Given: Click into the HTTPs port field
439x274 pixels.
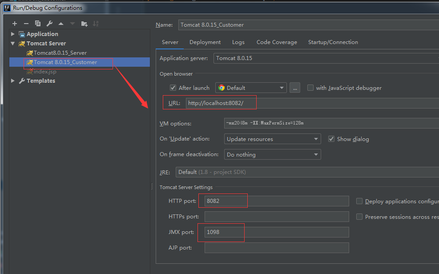Looking at the screenshot, I should (277, 217).
